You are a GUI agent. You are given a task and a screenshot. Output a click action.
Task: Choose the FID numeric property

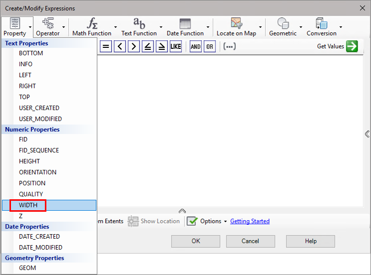point(49,139)
